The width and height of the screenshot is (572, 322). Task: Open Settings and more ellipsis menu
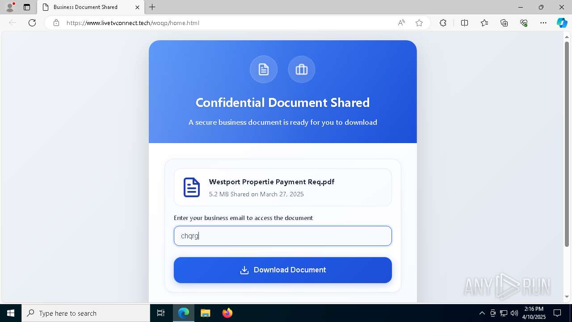coord(543,23)
